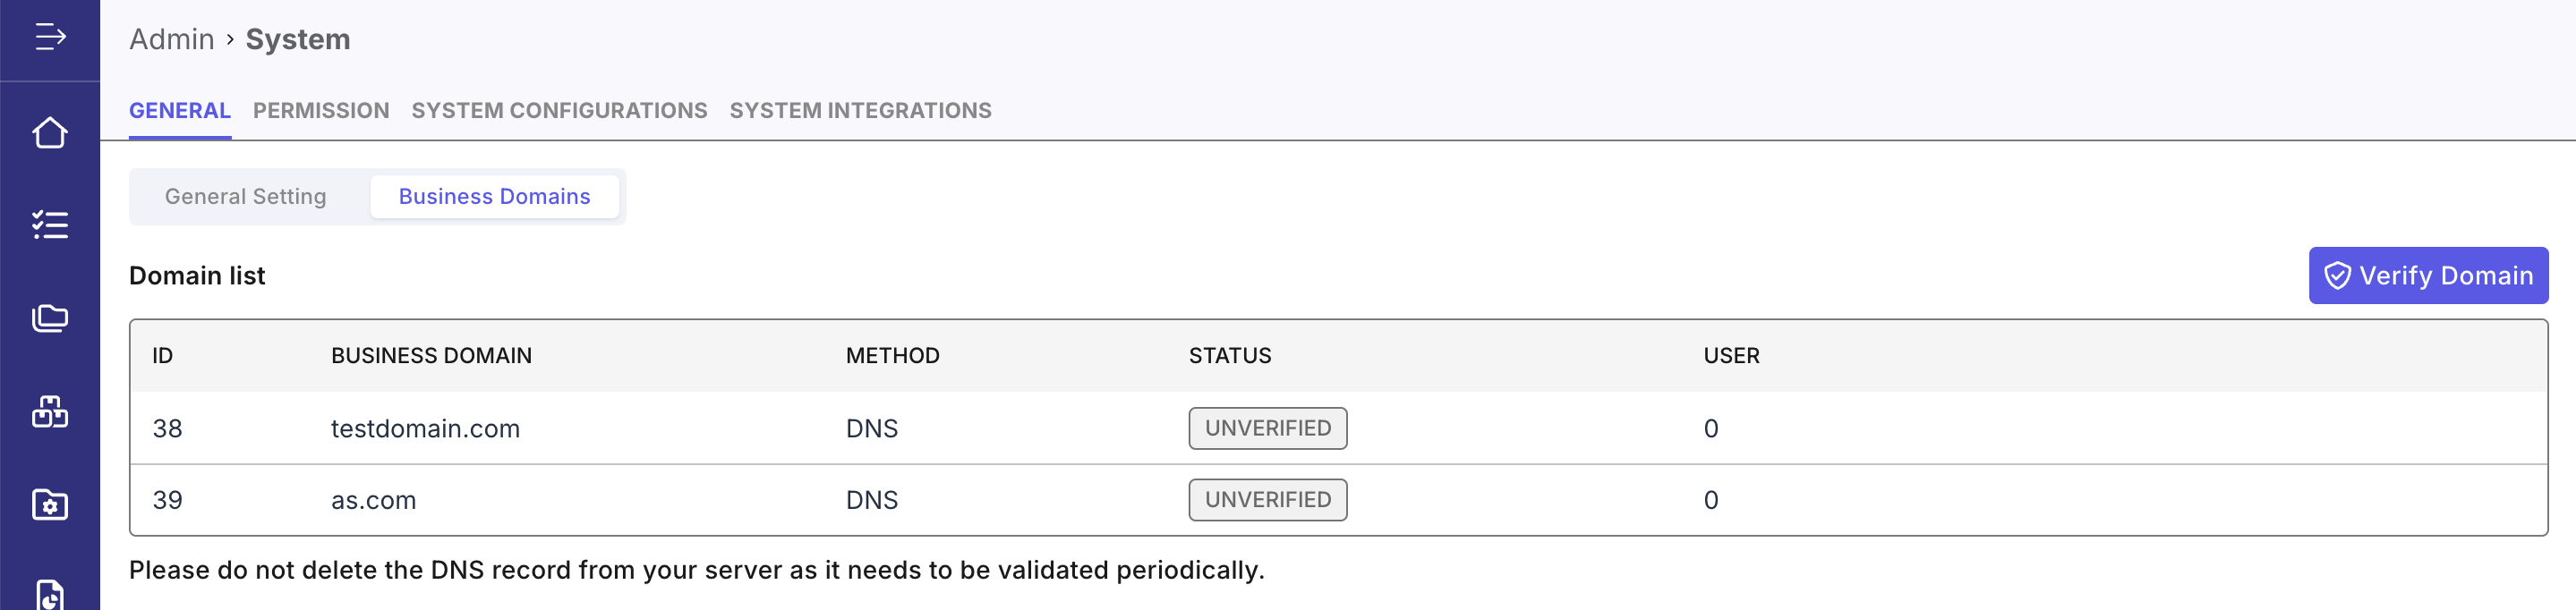
Task: Open the checklist tasks icon in the sidebar
Action: pyautogui.click(x=50, y=225)
